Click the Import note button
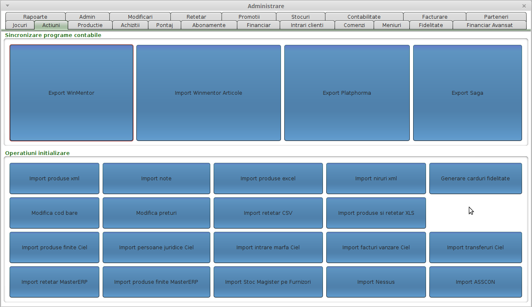 (x=156, y=179)
